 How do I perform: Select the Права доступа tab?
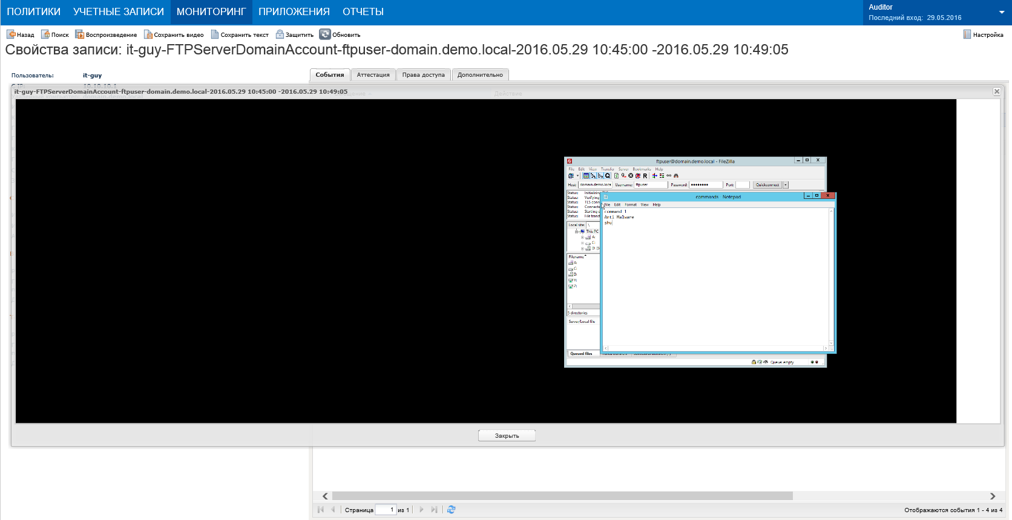424,75
